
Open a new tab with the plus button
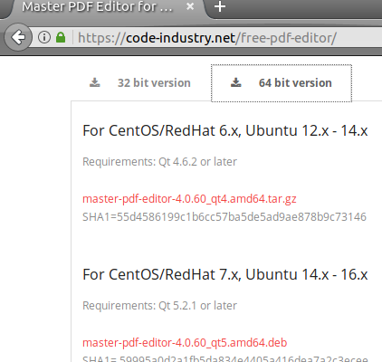point(220,6)
